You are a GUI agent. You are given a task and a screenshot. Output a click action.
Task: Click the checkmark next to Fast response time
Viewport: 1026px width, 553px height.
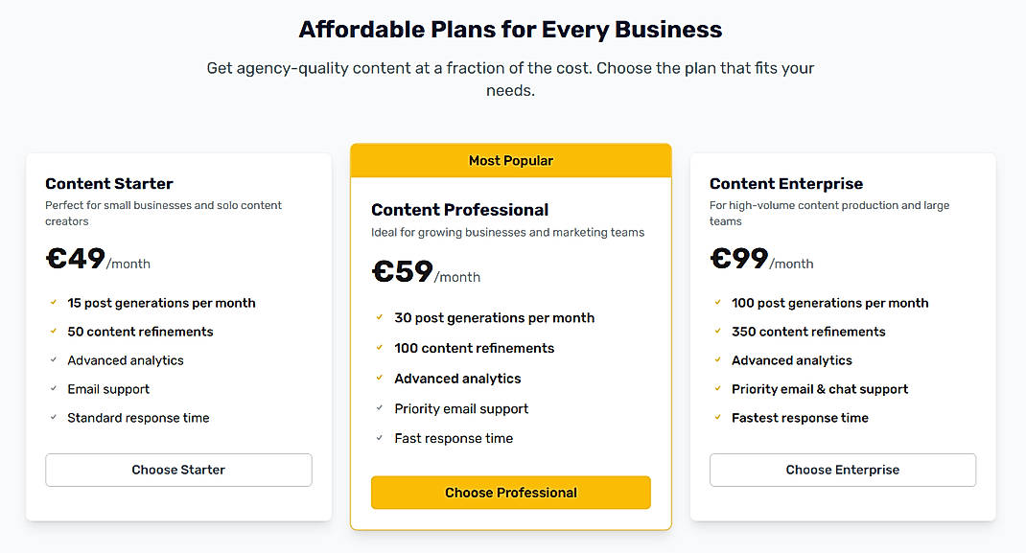tap(380, 438)
